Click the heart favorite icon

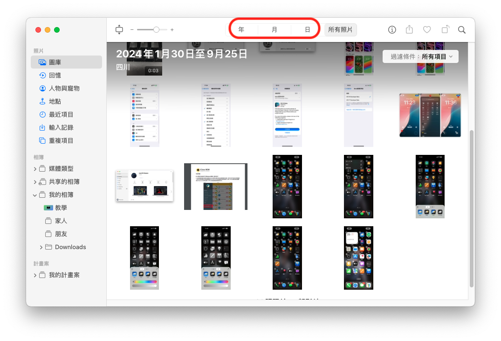pyautogui.click(x=427, y=30)
